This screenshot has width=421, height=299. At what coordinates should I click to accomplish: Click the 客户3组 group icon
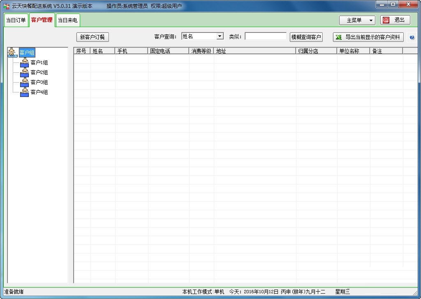(24, 82)
